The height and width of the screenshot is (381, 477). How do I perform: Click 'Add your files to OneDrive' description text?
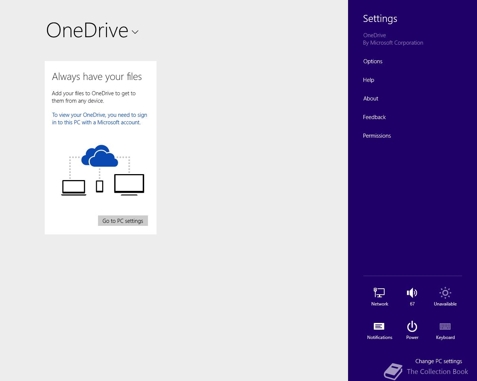point(94,97)
